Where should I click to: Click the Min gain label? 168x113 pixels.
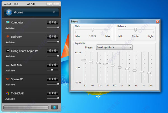tap(78, 36)
